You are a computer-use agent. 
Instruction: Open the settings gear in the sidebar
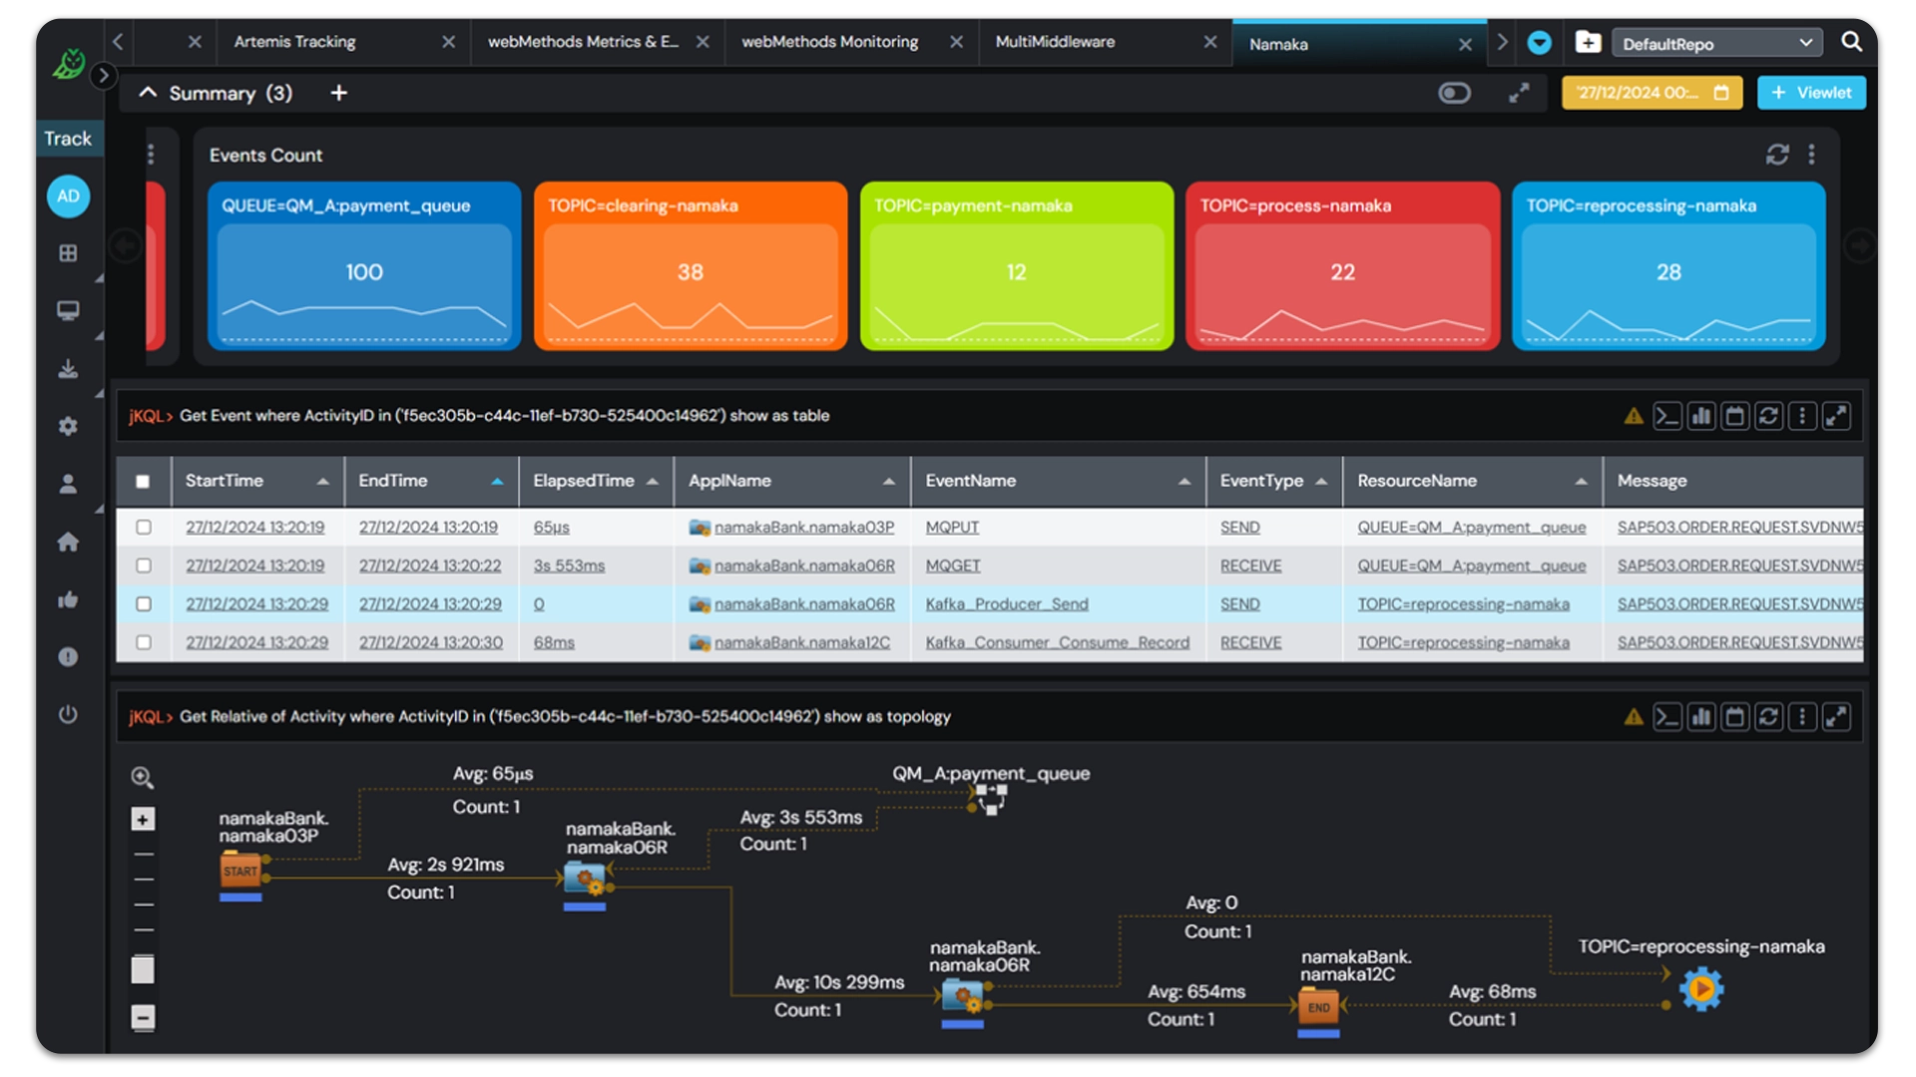tap(68, 427)
